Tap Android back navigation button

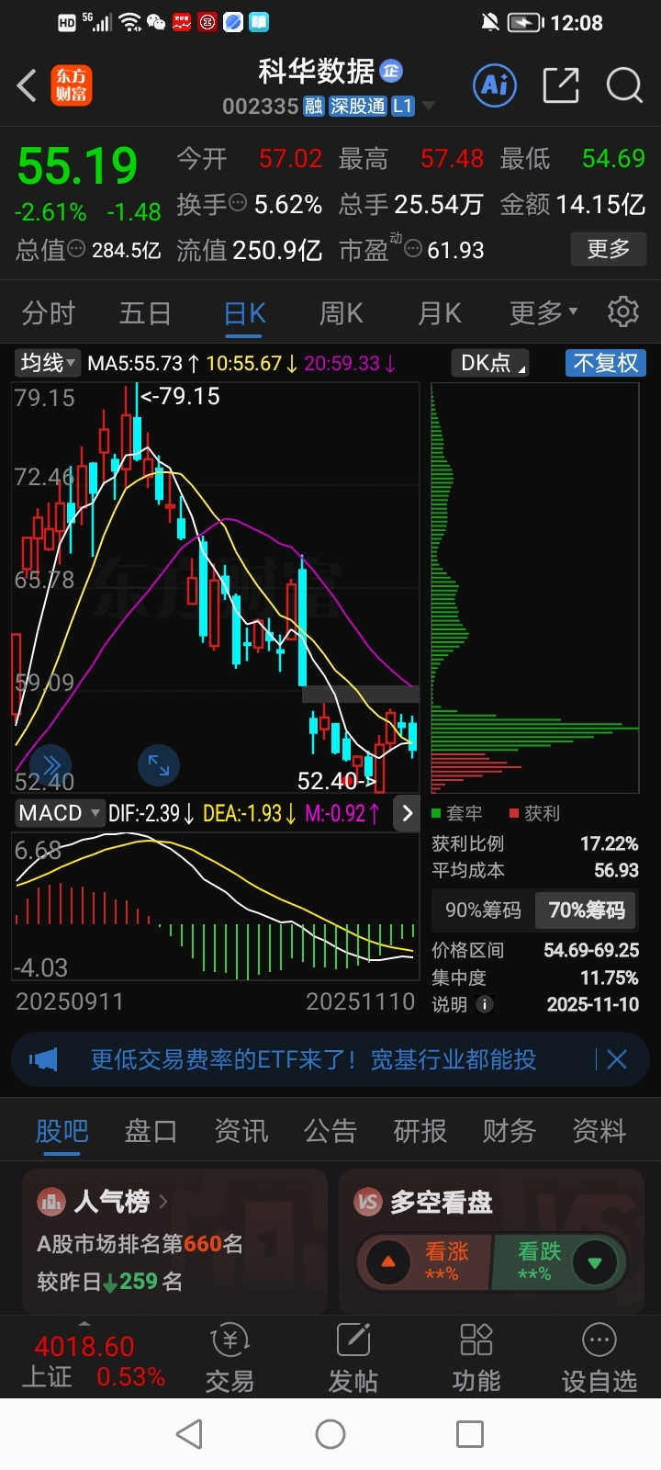point(189,1433)
